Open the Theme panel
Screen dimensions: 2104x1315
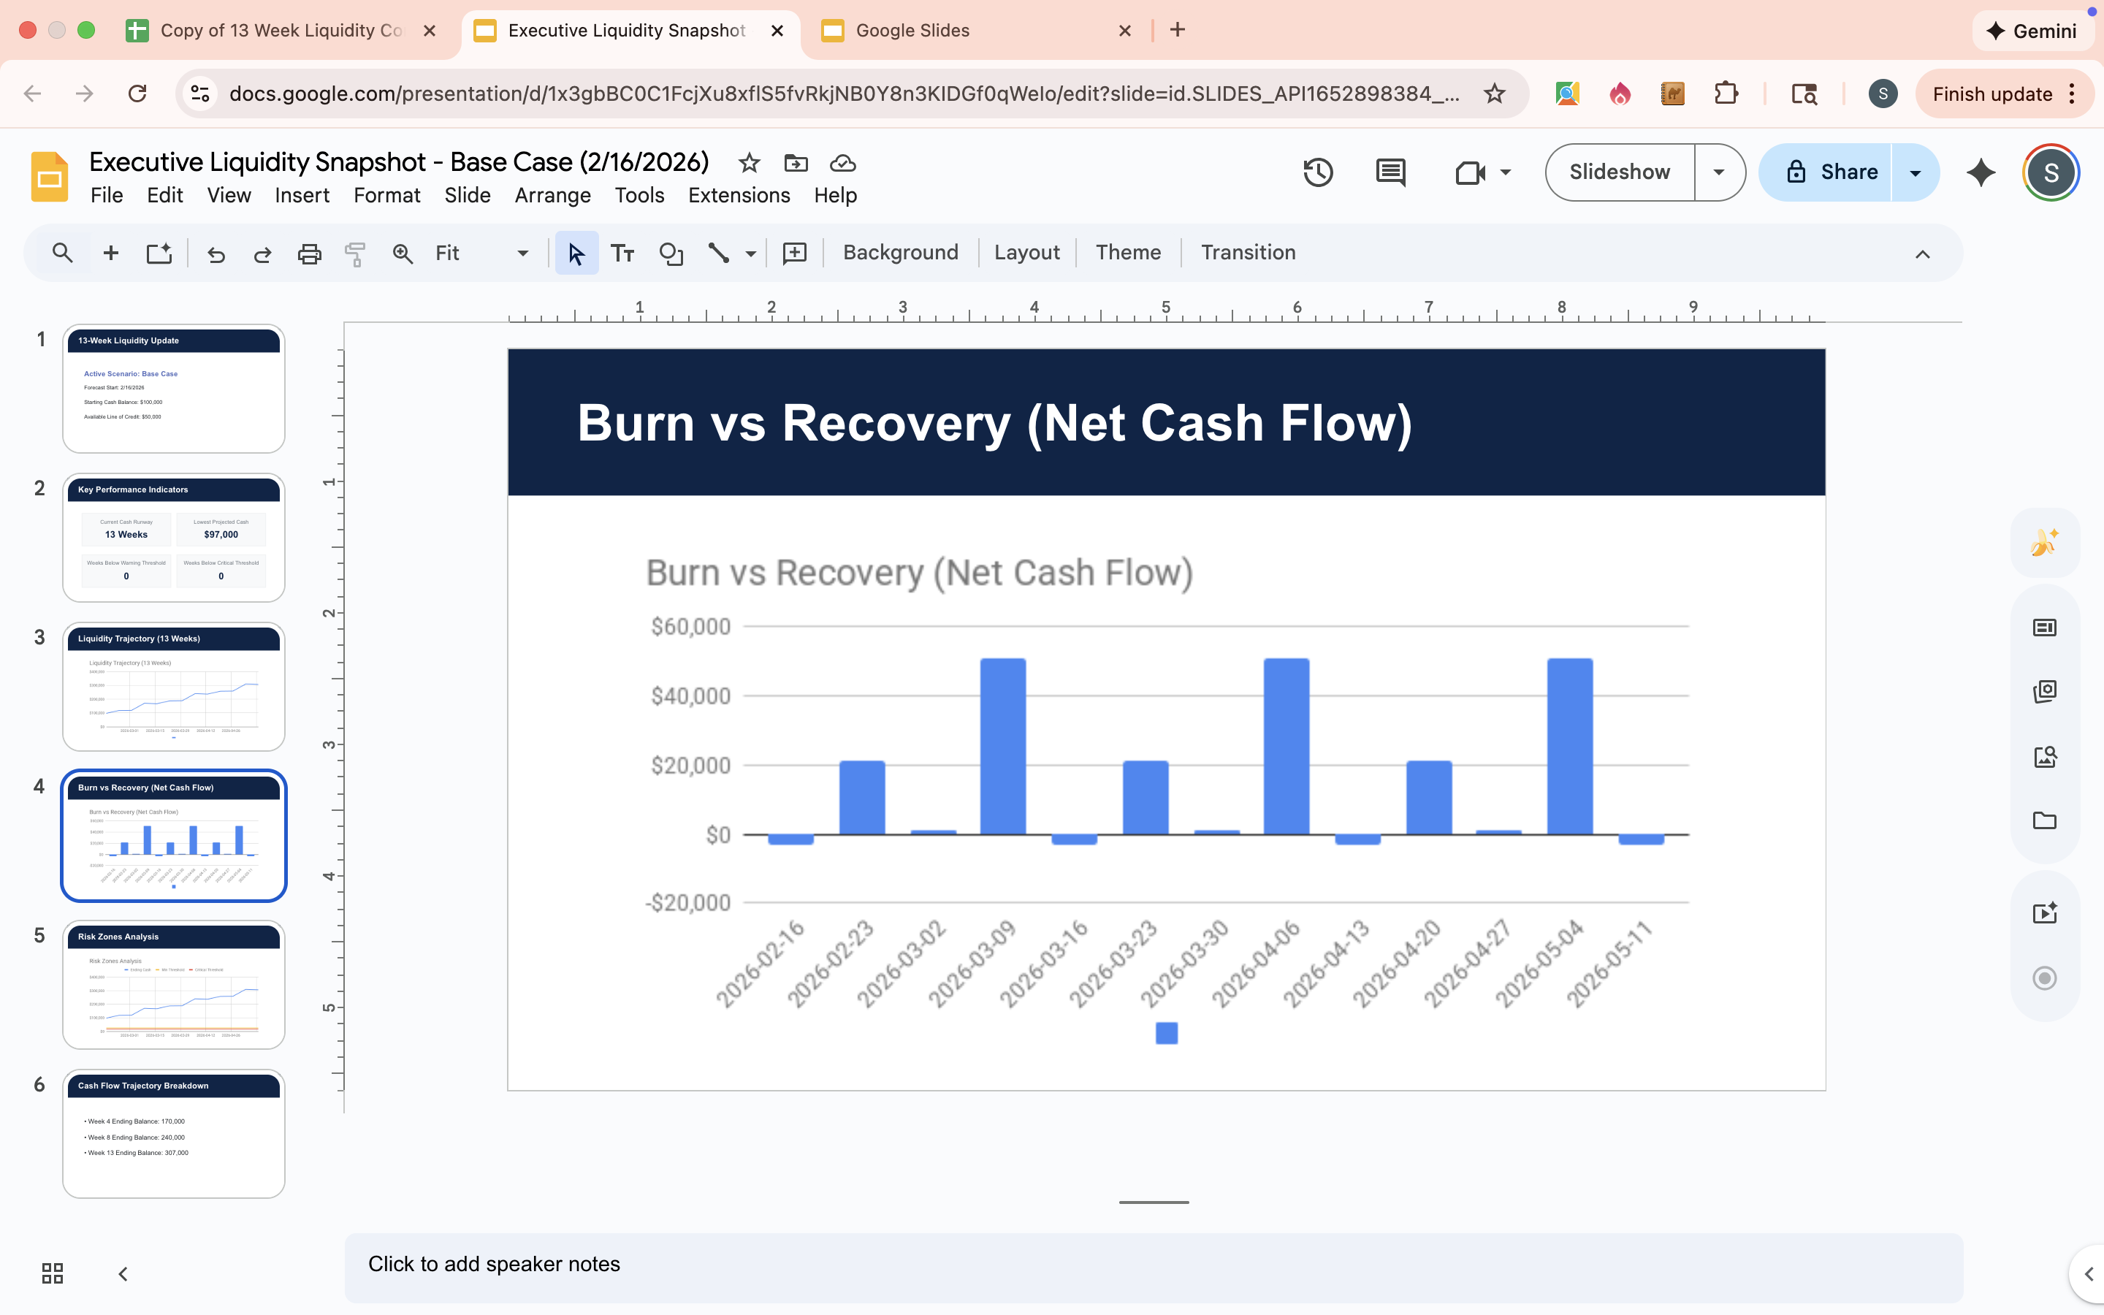point(1128,253)
